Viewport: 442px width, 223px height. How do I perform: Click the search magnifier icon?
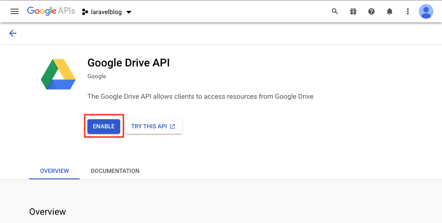pos(335,11)
